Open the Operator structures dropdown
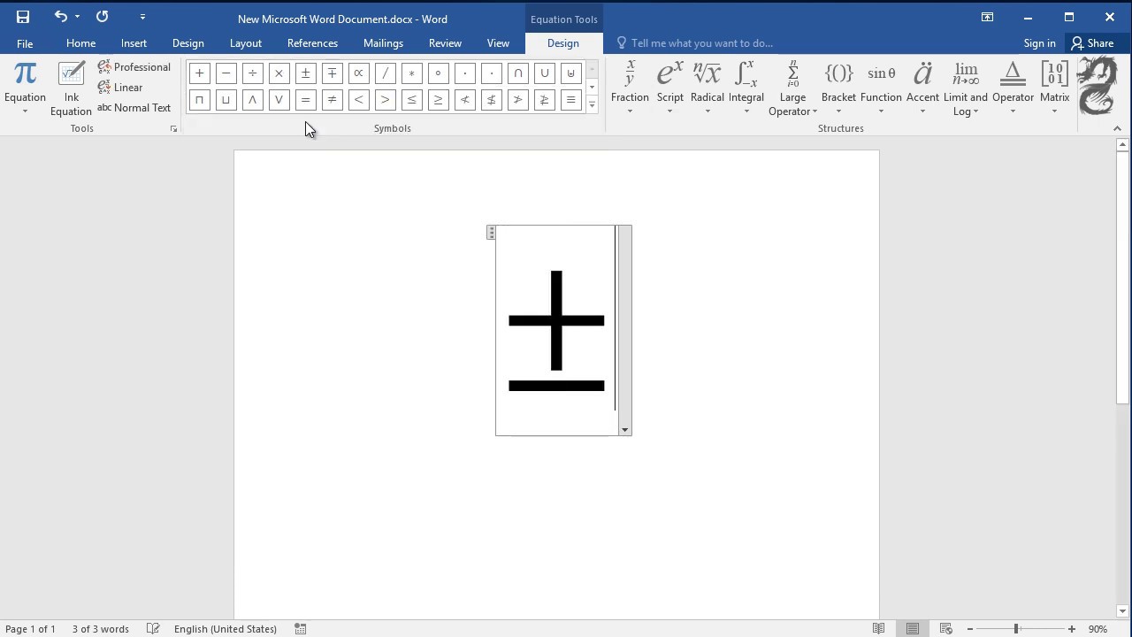The height and width of the screenshot is (637, 1132). pyautogui.click(x=1013, y=88)
